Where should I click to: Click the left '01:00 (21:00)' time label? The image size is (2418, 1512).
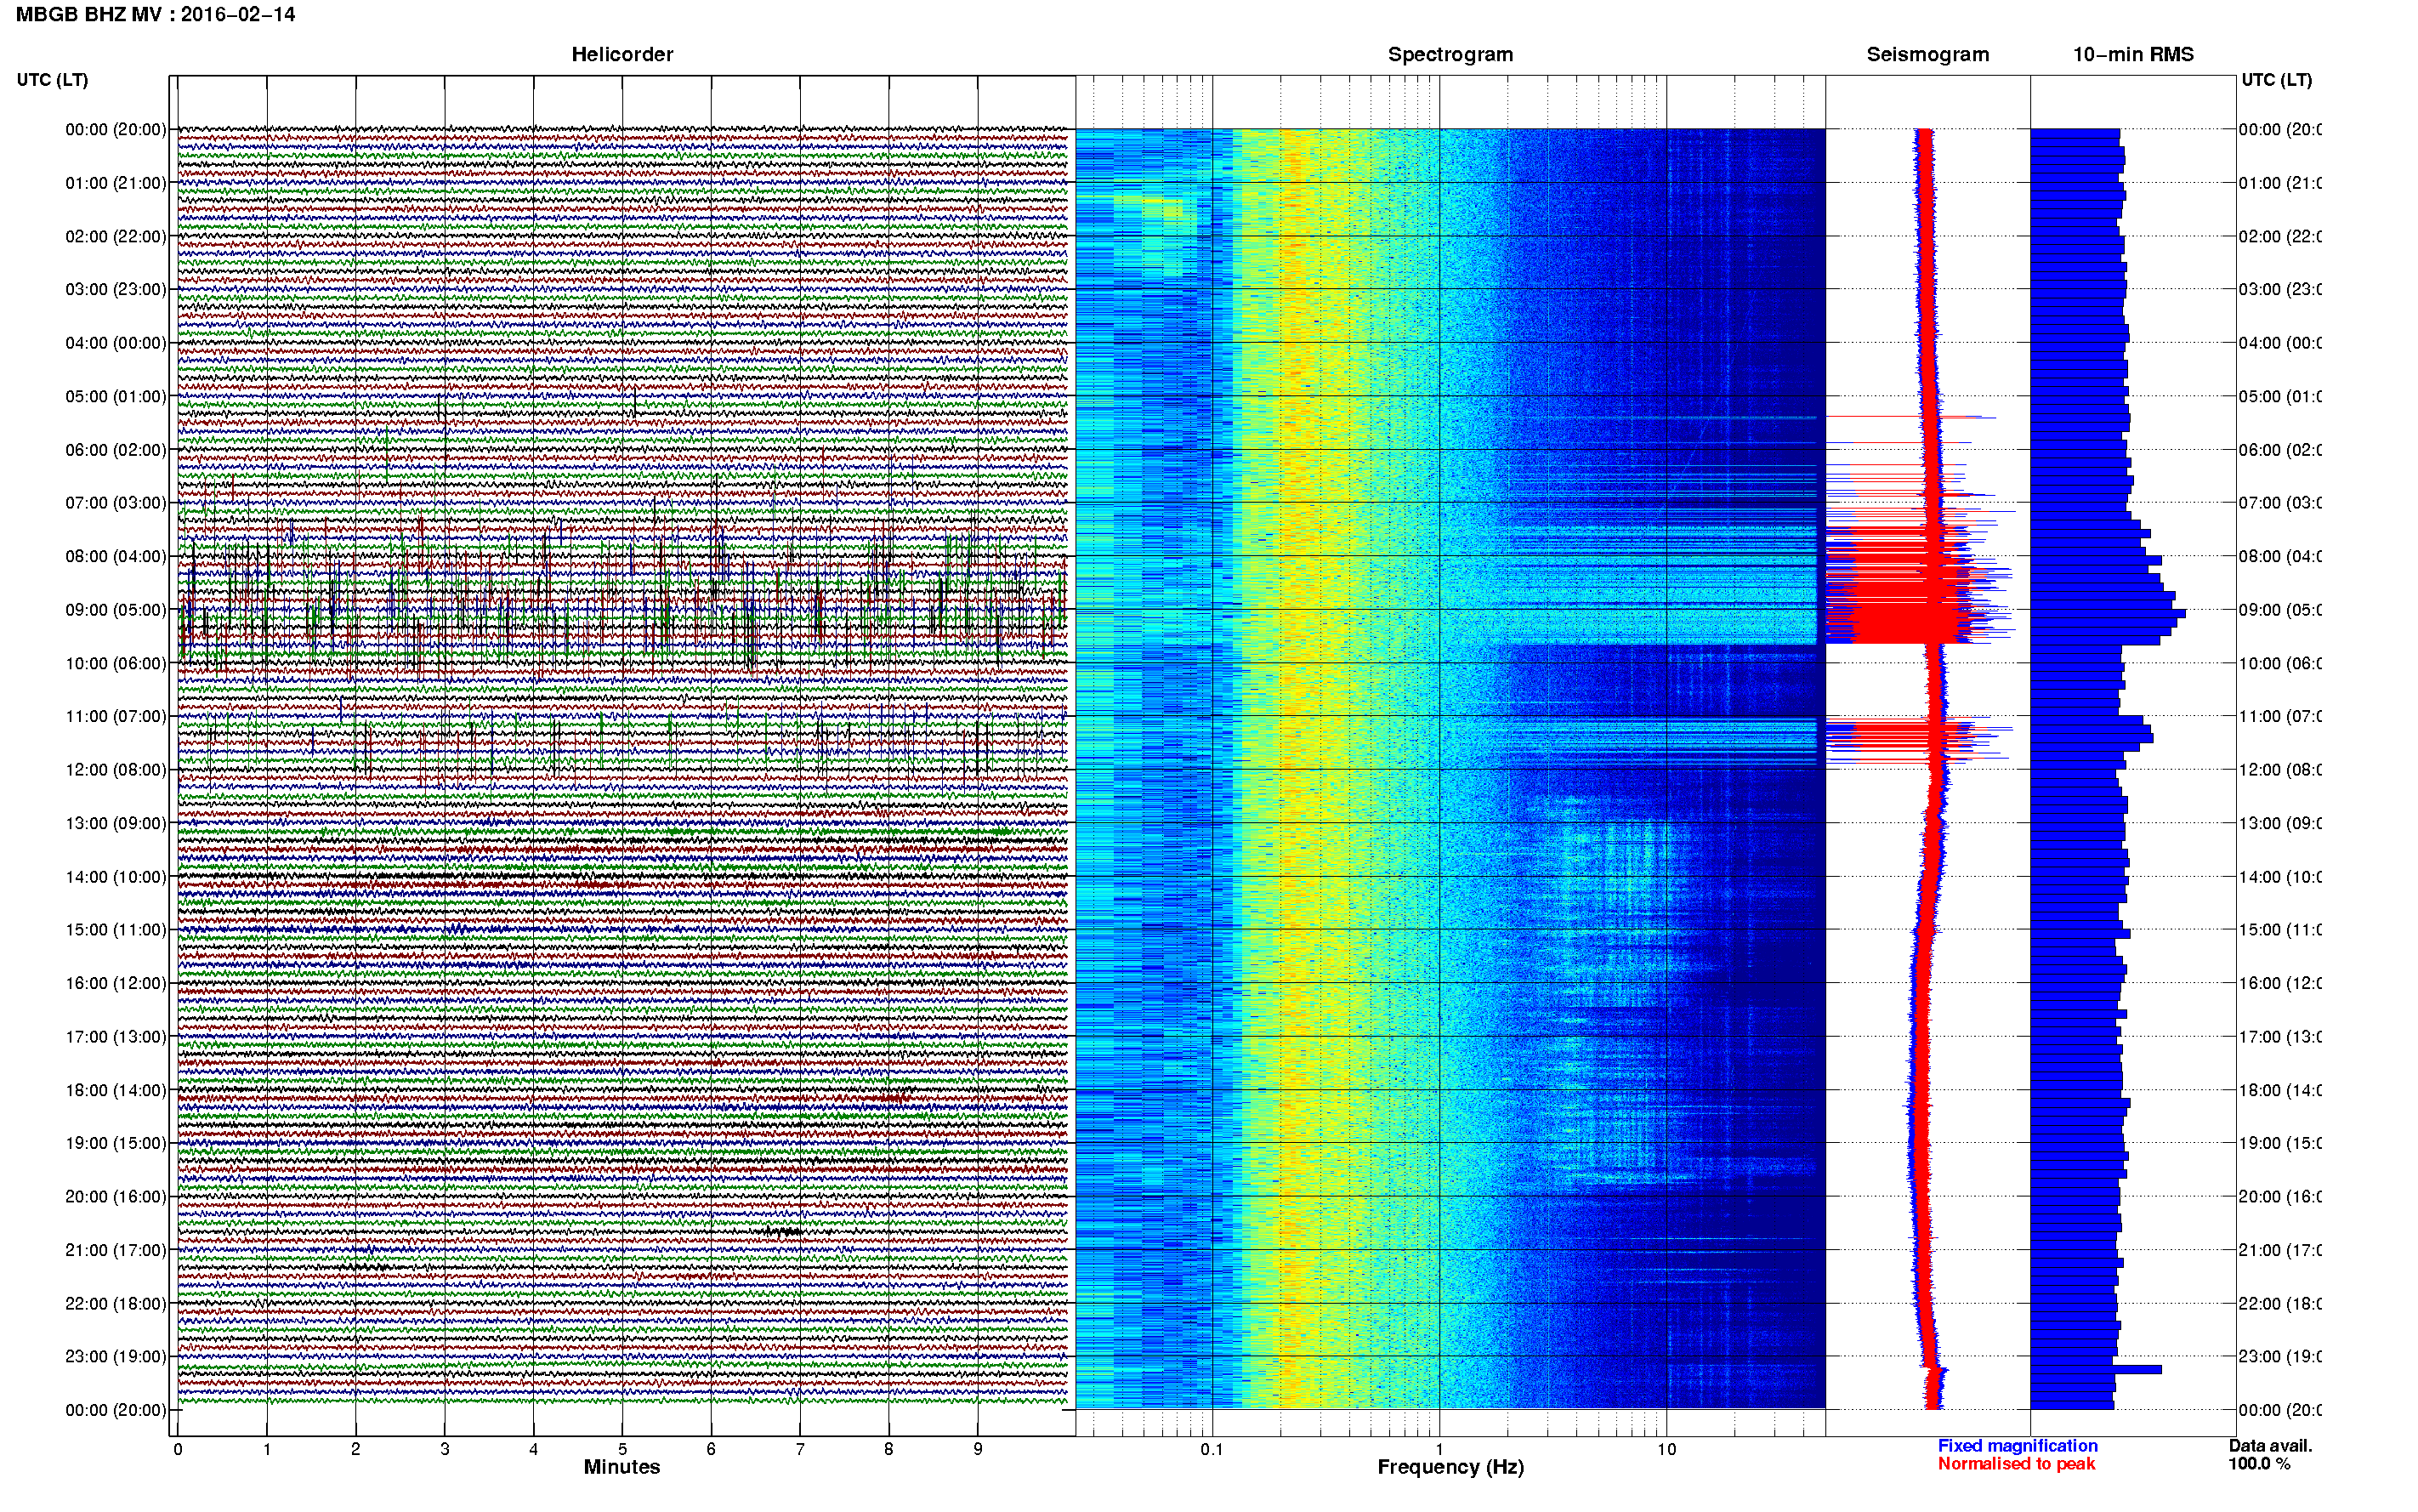[116, 183]
